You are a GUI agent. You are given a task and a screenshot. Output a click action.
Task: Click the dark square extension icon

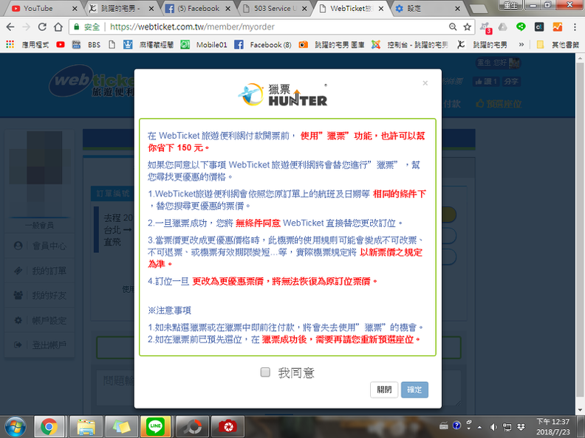click(539, 27)
